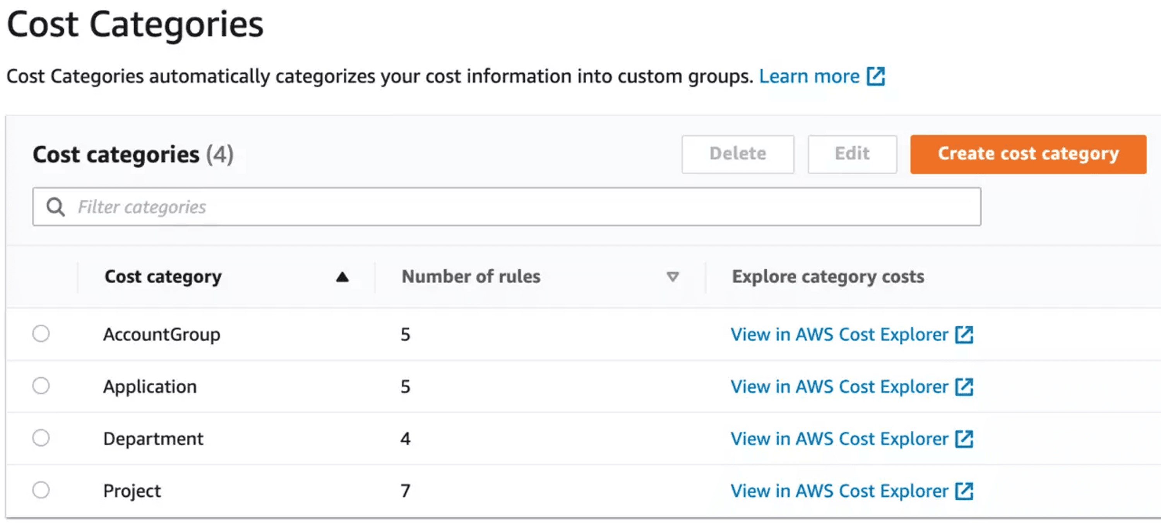Click sort triangle on Number of rules
Image resolution: width=1161 pixels, height=529 pixels.
pyautogui.click(x=673, y=277)
